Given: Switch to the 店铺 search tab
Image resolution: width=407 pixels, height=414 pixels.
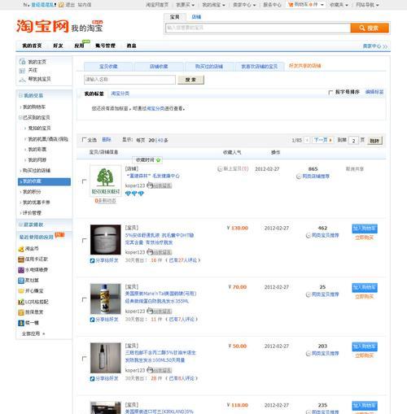Looking at the screenshot, I should click(196, 17).
